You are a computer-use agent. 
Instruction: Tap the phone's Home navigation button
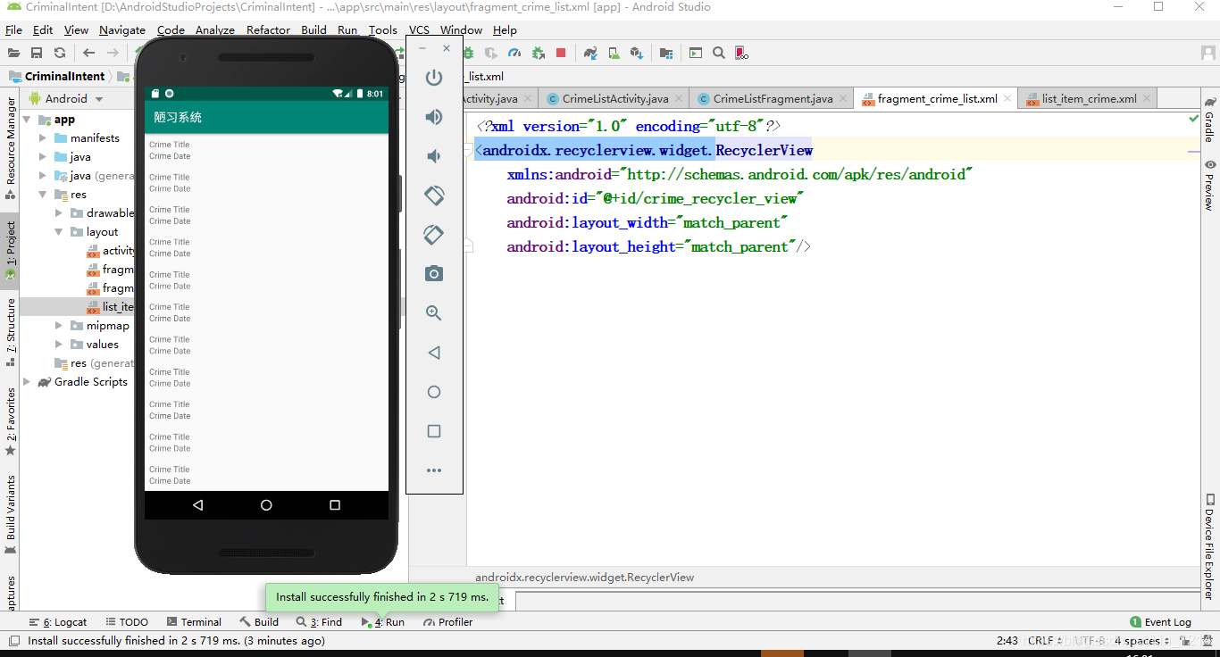pyautogui.click(x=266, y=505)
